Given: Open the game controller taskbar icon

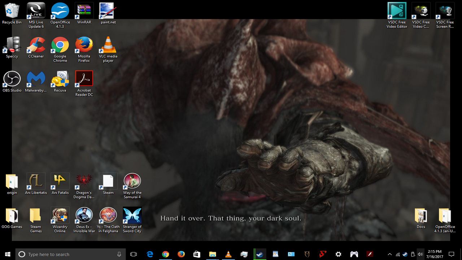Looking at the screenshot, I should tap(354, 254).
